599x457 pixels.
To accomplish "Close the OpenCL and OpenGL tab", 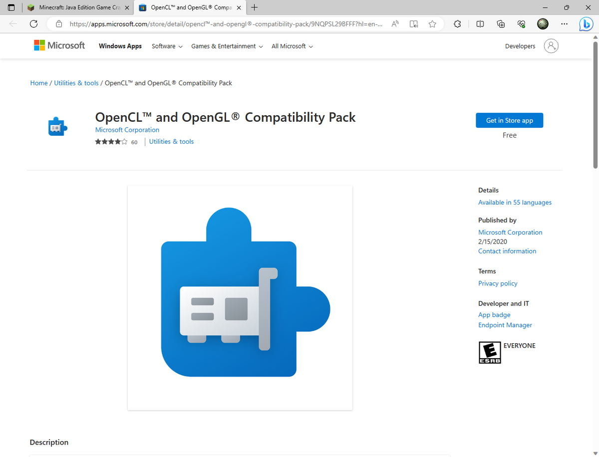I will tap(239, 8).
